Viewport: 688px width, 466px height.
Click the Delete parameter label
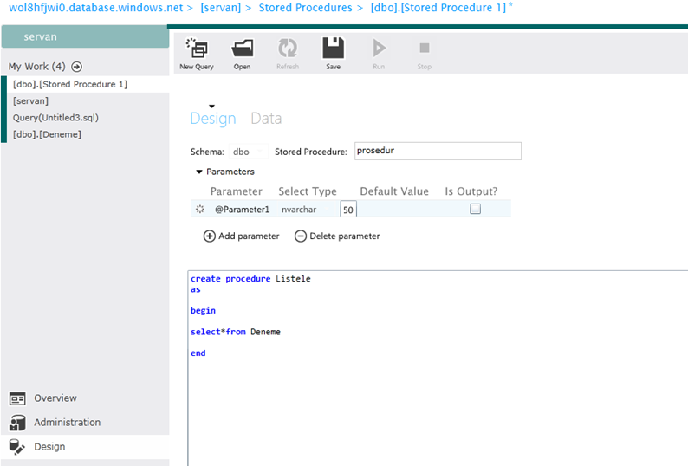click(345, 236)
